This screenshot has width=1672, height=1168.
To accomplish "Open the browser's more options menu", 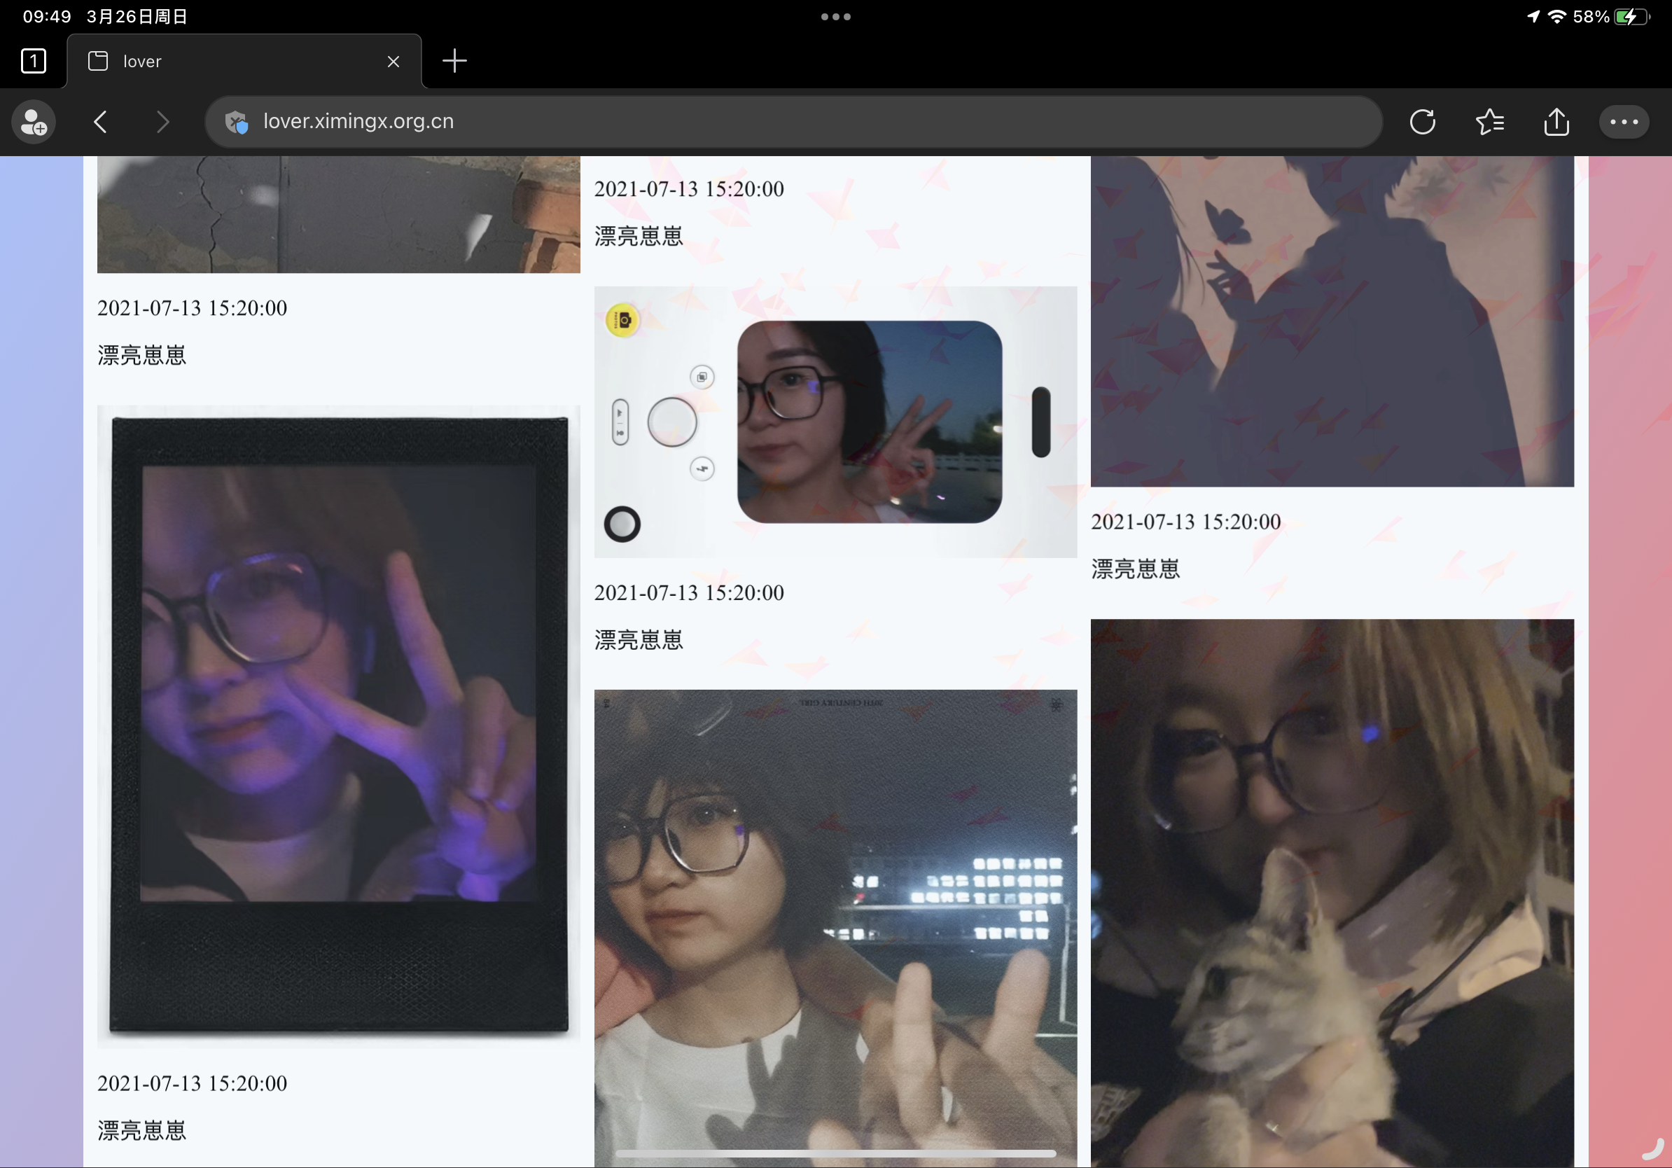I will [x=1623, y=122].
